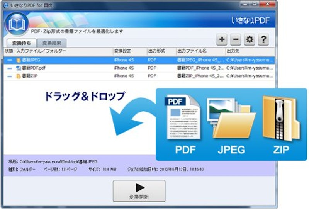
Task: Click the folder icon beside 書籍ZIP
Action: pyautogui.click(x=19, y=76)
